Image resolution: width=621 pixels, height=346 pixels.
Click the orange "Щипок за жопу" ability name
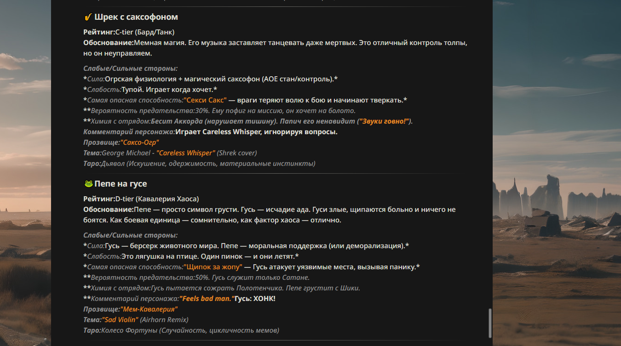(x=213, y=267)
